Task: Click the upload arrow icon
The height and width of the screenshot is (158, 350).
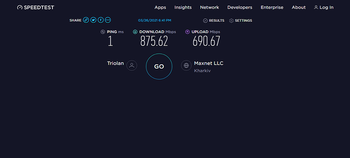Action: (188, 32)
